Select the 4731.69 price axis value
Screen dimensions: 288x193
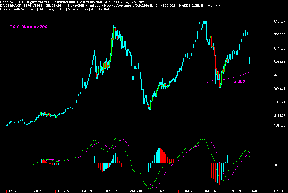click(280, 75)
